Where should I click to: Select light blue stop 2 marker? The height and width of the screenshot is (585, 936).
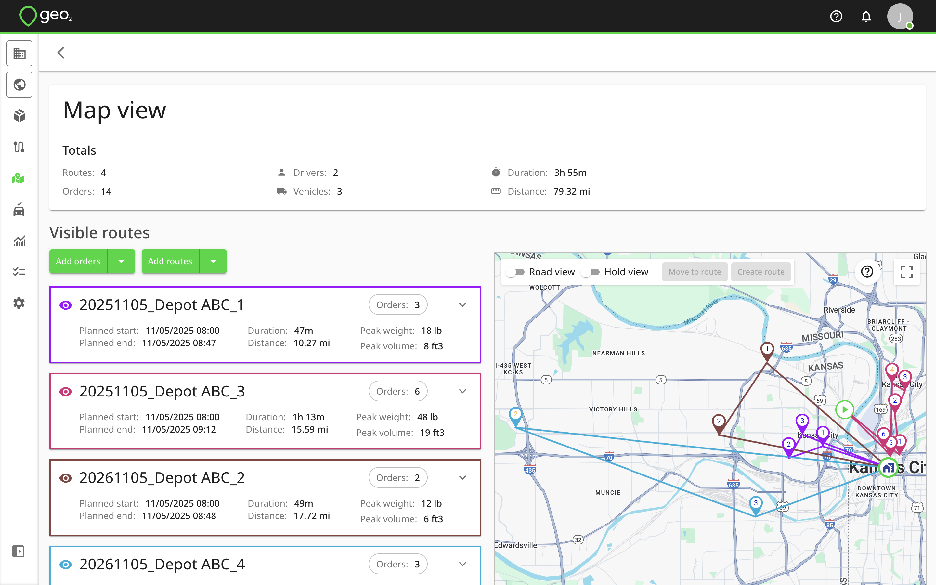[x=515, y=416]
